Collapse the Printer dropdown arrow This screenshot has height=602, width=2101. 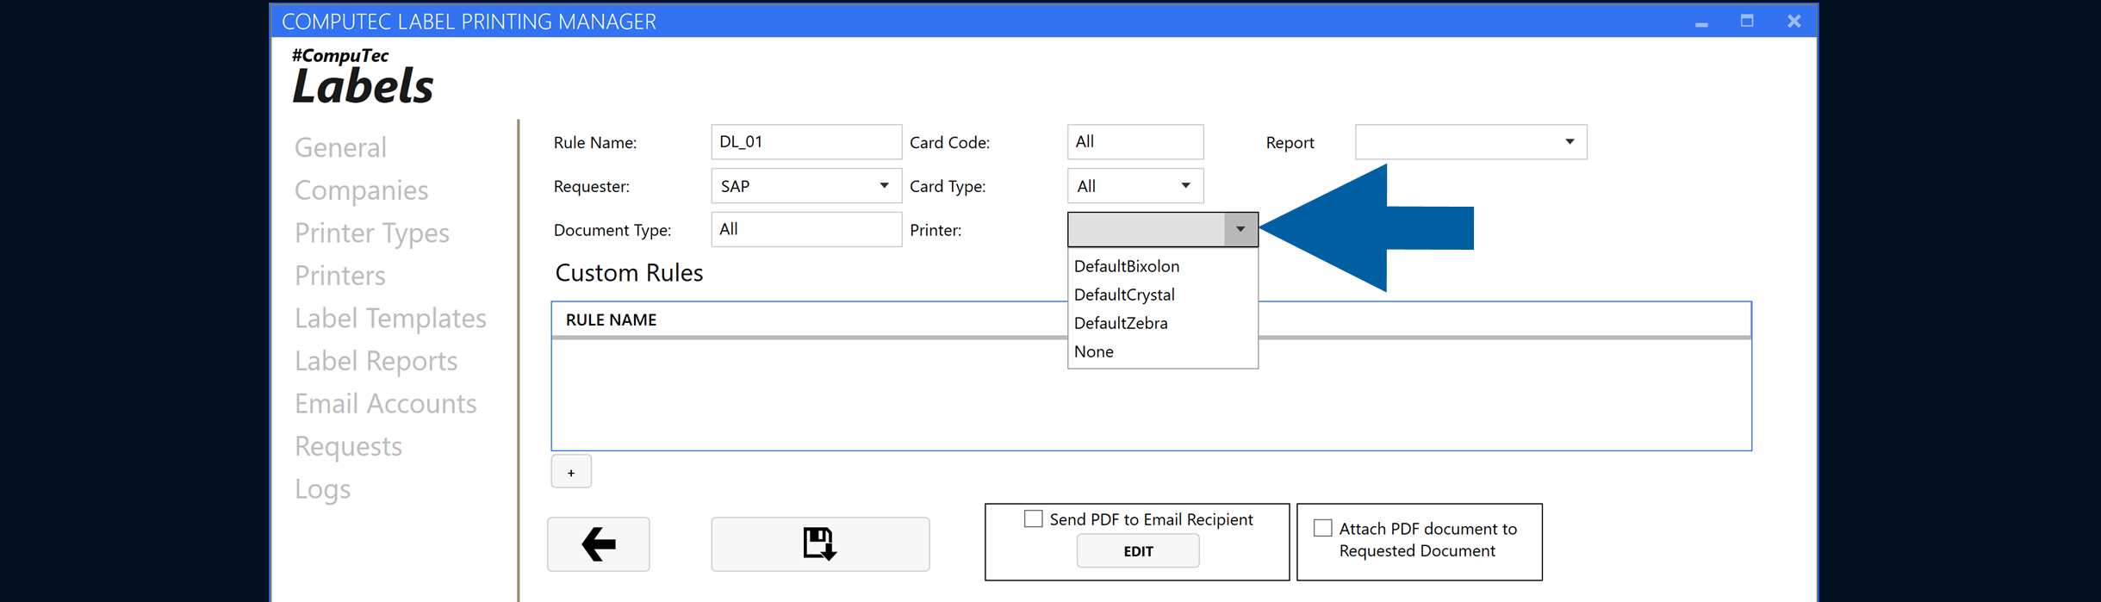1240,230
